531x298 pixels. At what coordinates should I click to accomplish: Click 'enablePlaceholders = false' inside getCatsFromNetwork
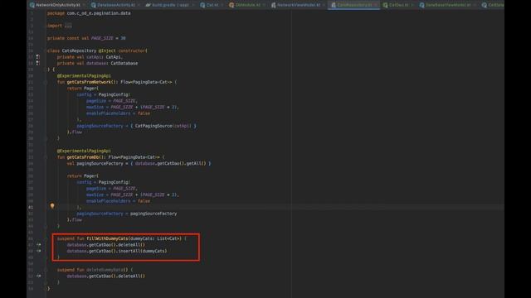[118, 113]
